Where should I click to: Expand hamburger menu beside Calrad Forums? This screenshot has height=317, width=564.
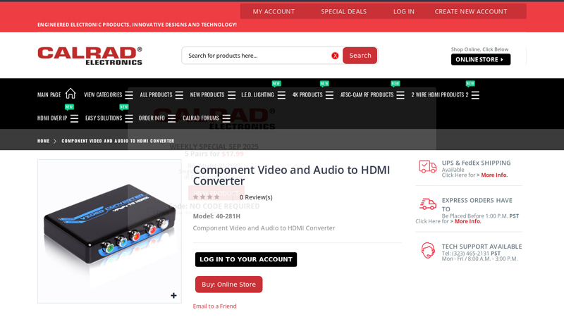click(226, 118)
